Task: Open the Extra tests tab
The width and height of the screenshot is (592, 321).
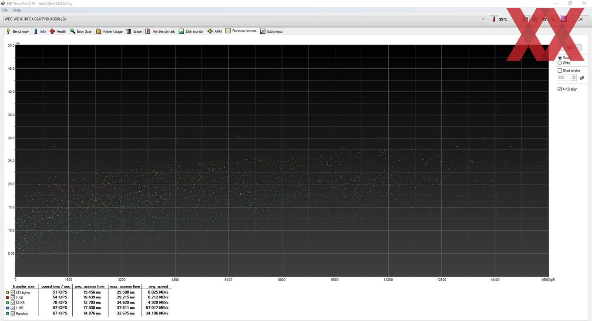Action: click(x=271, y=31)
